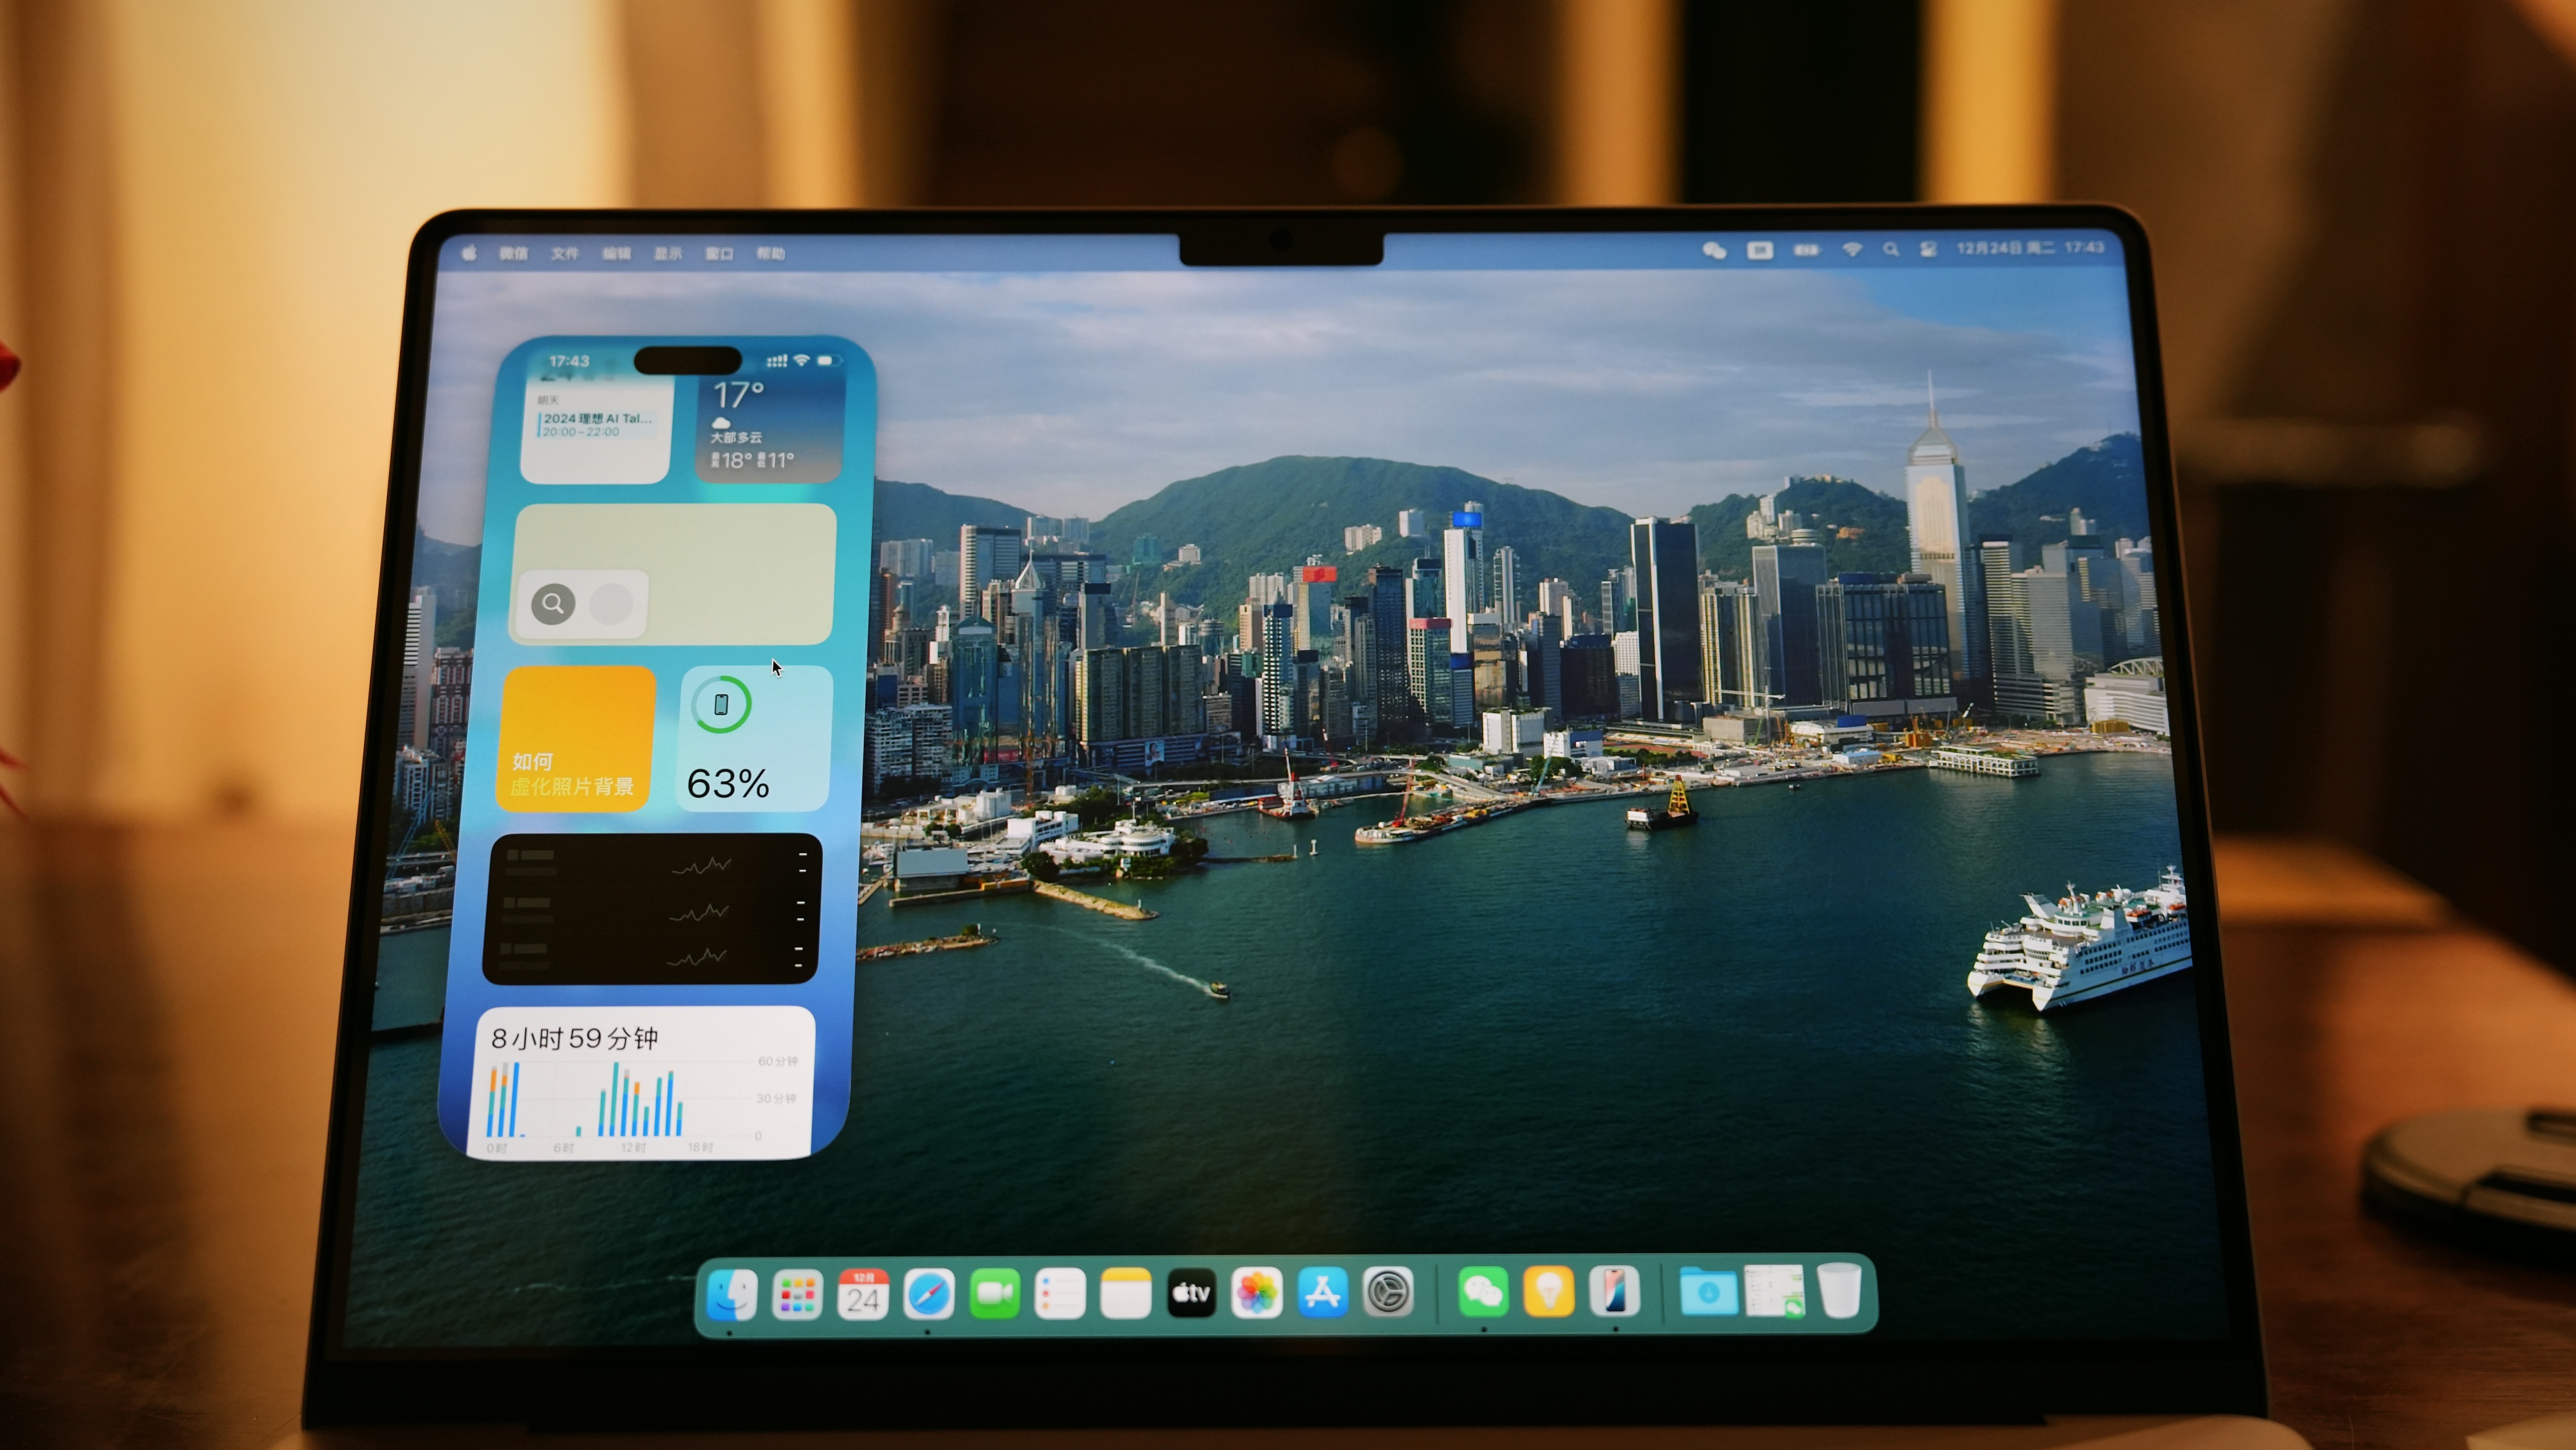This screenshot has width=2576, height=1450.
Task: Launch Apple TV from the dock
Action: coord(1191,1293)
